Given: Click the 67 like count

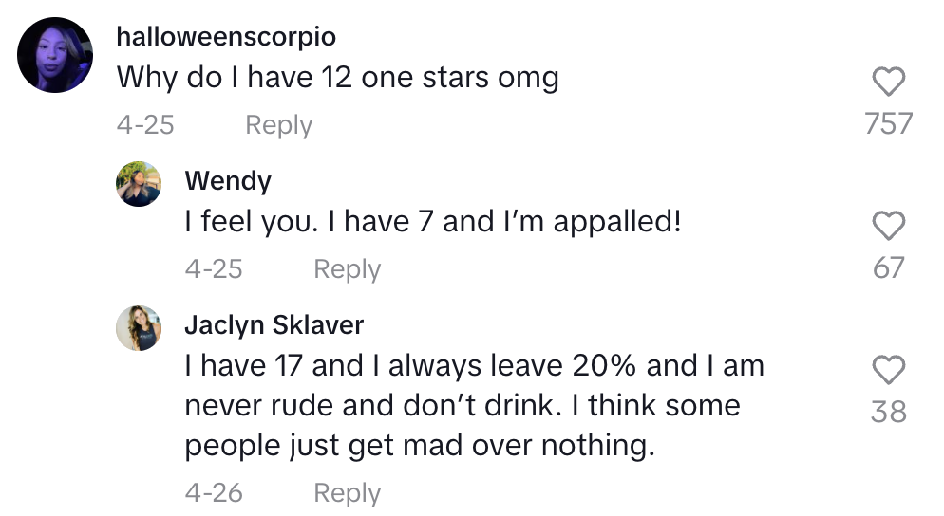Looking at the screenshot, I should click(888, 268).
